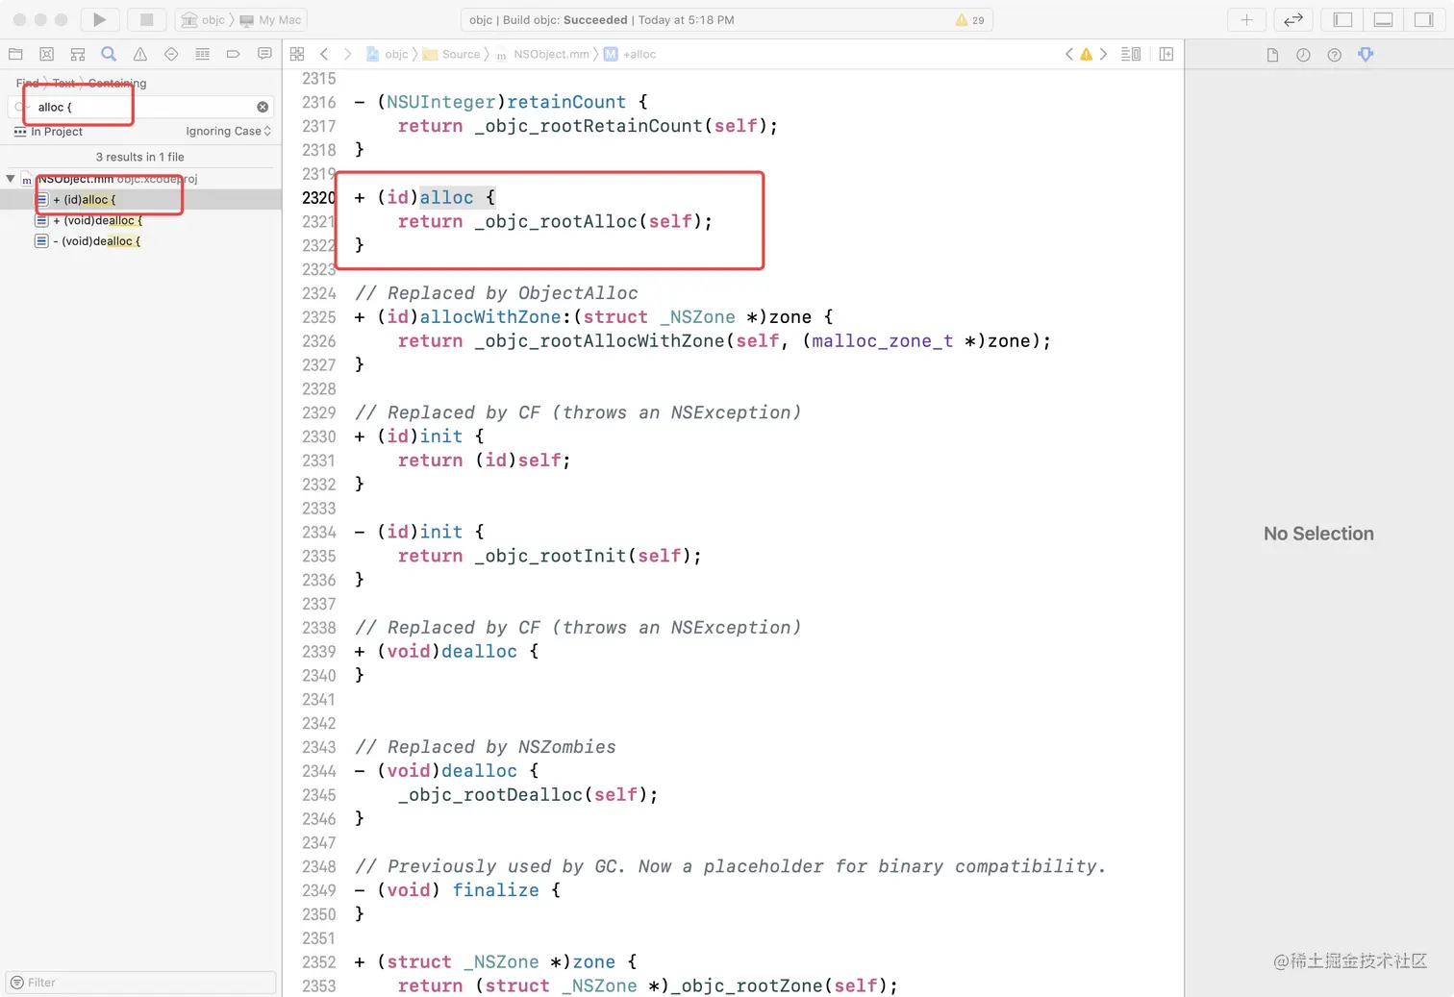Select the - (void)dealloc { search result
This screenshot has width=1454, height=997.
[x=140, y=241]
